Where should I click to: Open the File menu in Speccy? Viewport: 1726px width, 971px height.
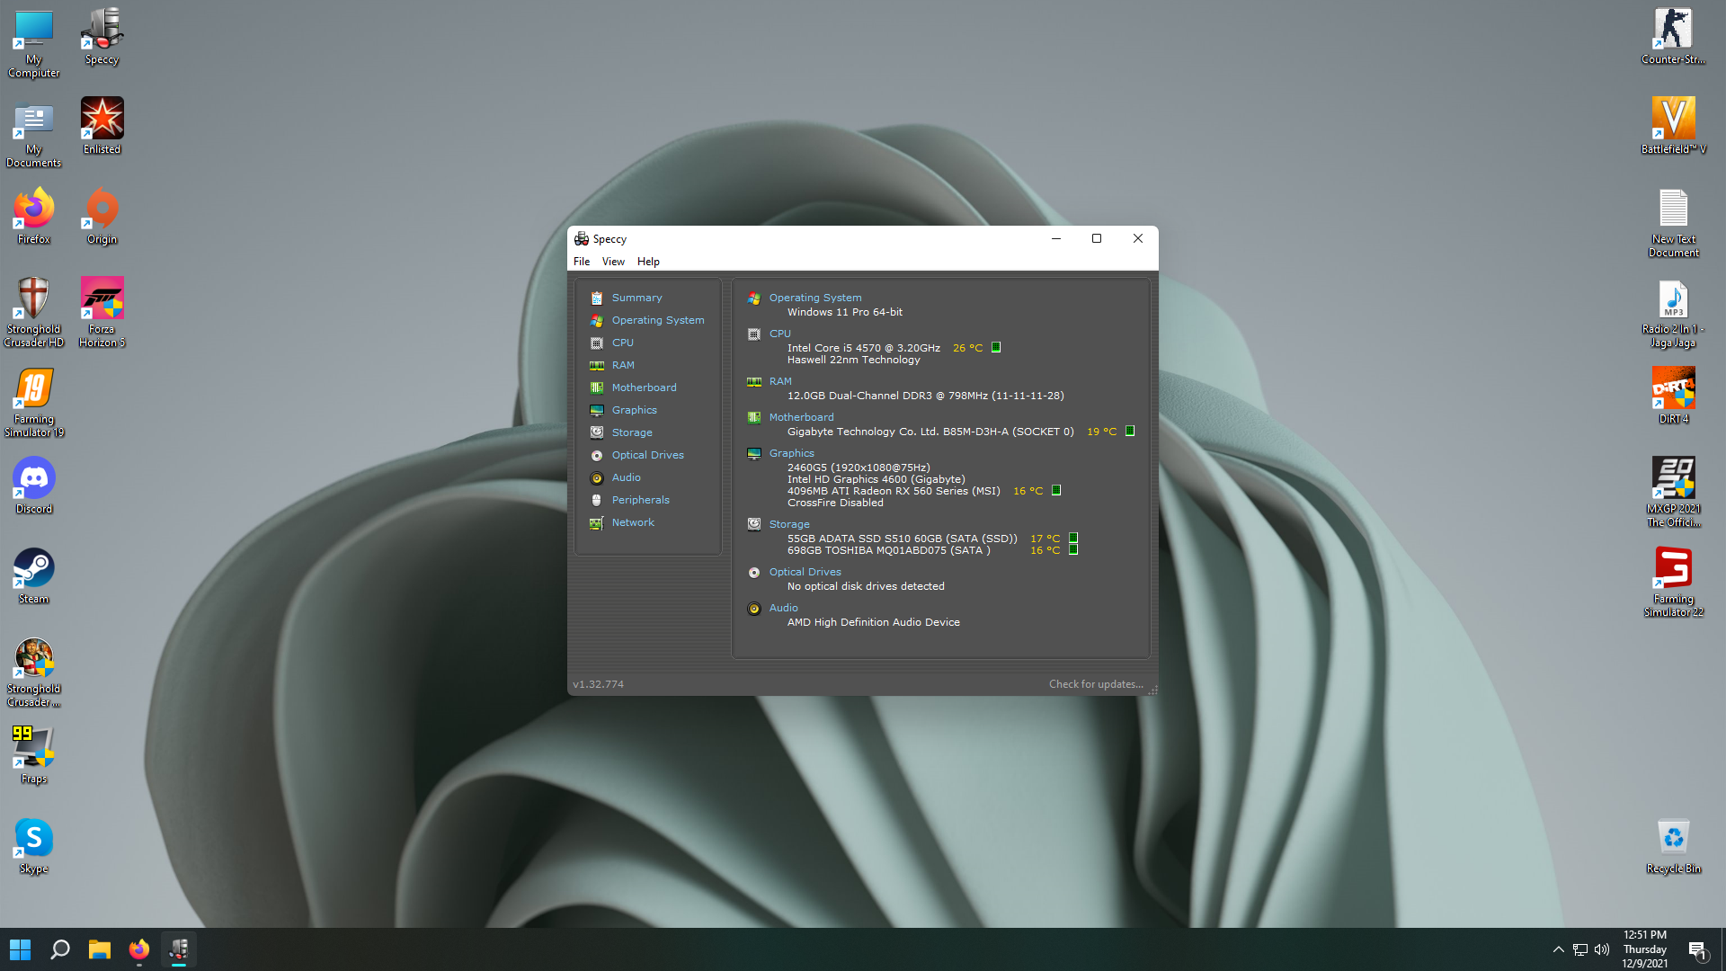tap(582, 262)
